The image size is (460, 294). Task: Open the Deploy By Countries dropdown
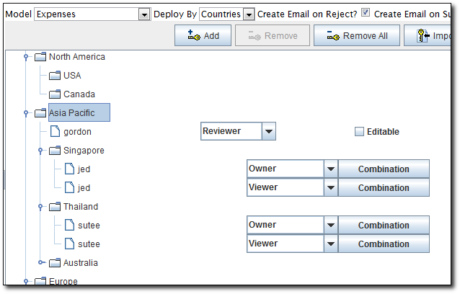click(x=249, y=14)
